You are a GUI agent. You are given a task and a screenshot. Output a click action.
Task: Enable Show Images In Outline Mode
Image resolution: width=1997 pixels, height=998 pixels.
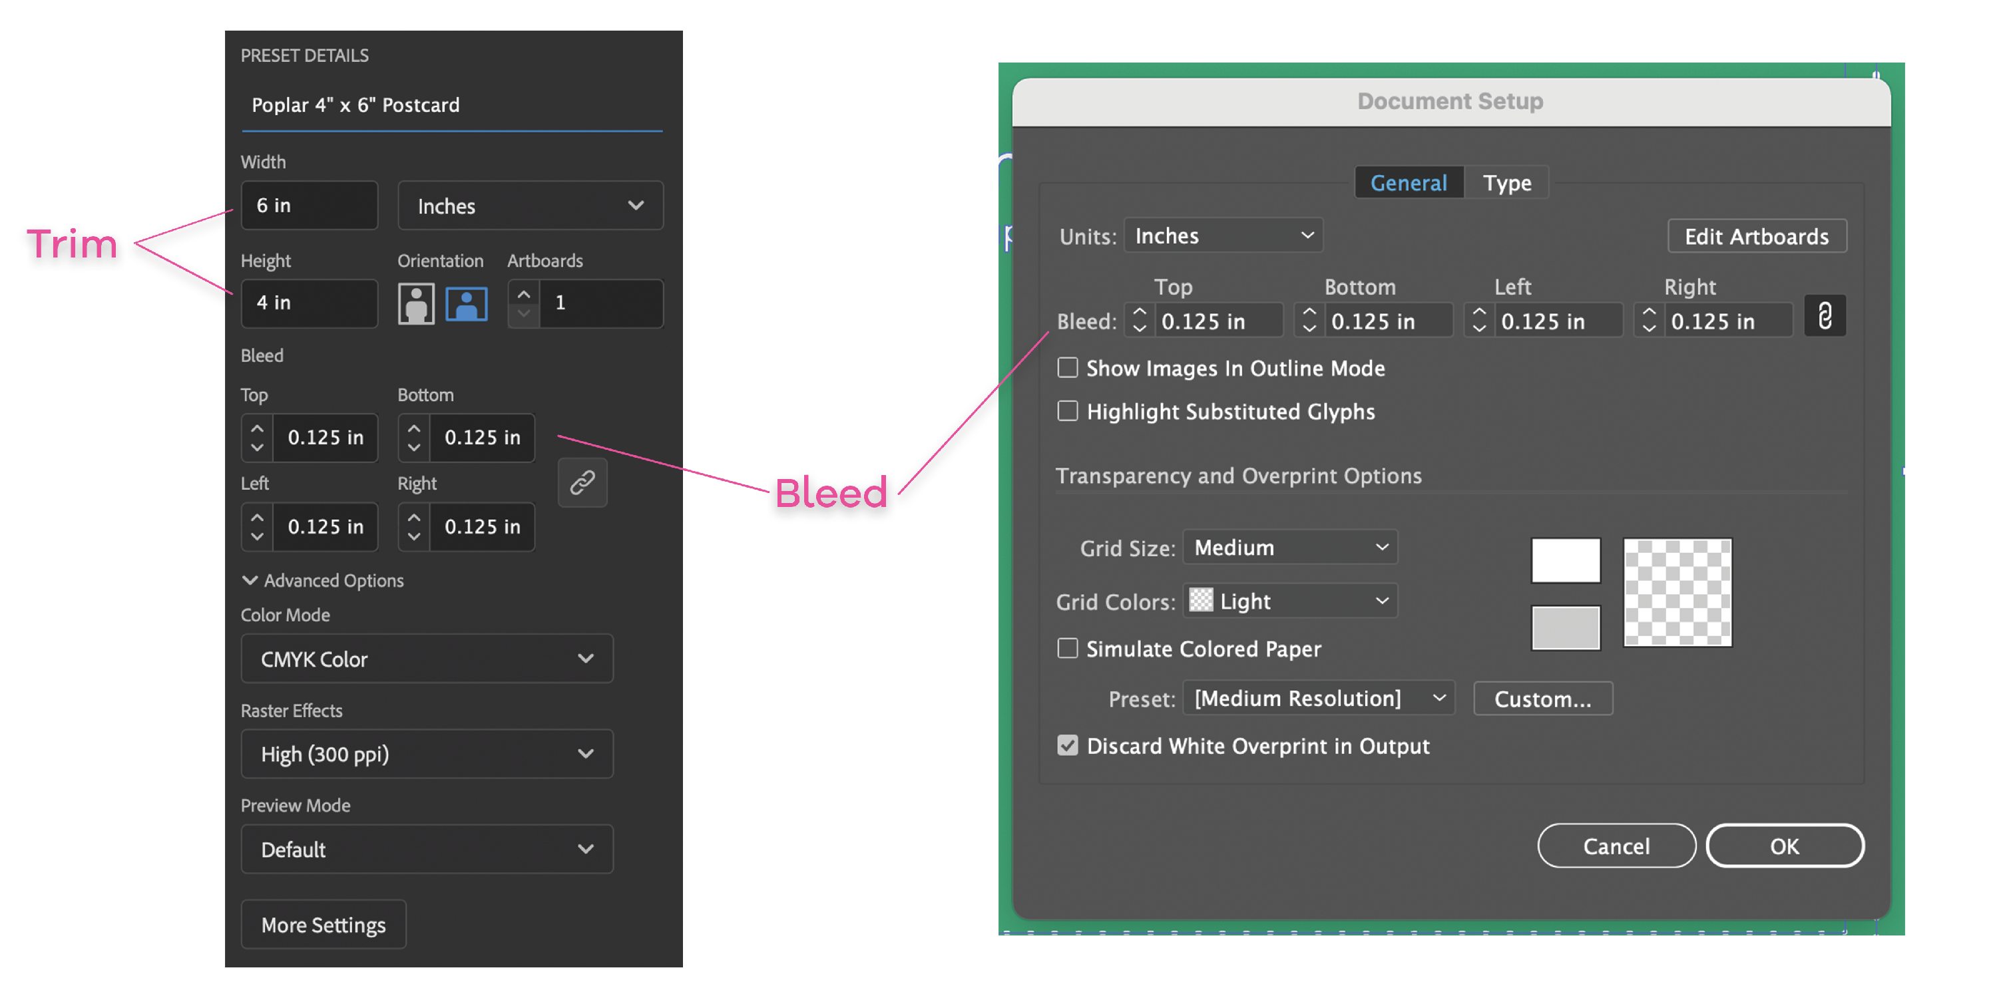tap(1068, 367)
